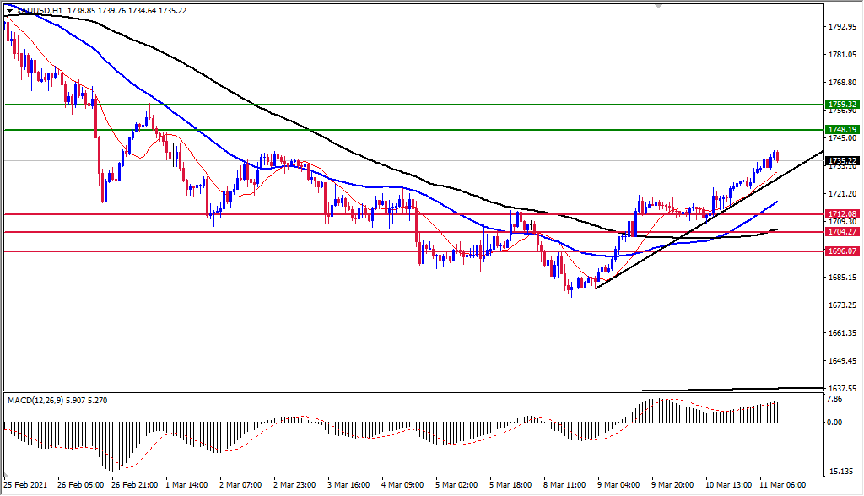Click the 7.86 MACD scale value
864x496 pixels.
pos(835,399)
